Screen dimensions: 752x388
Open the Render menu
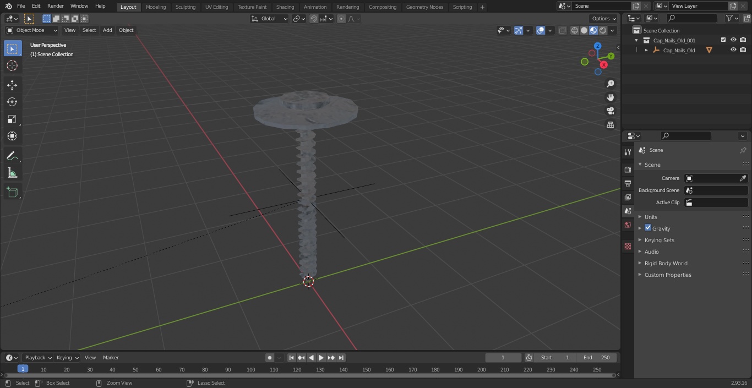(x=55, y=6)
